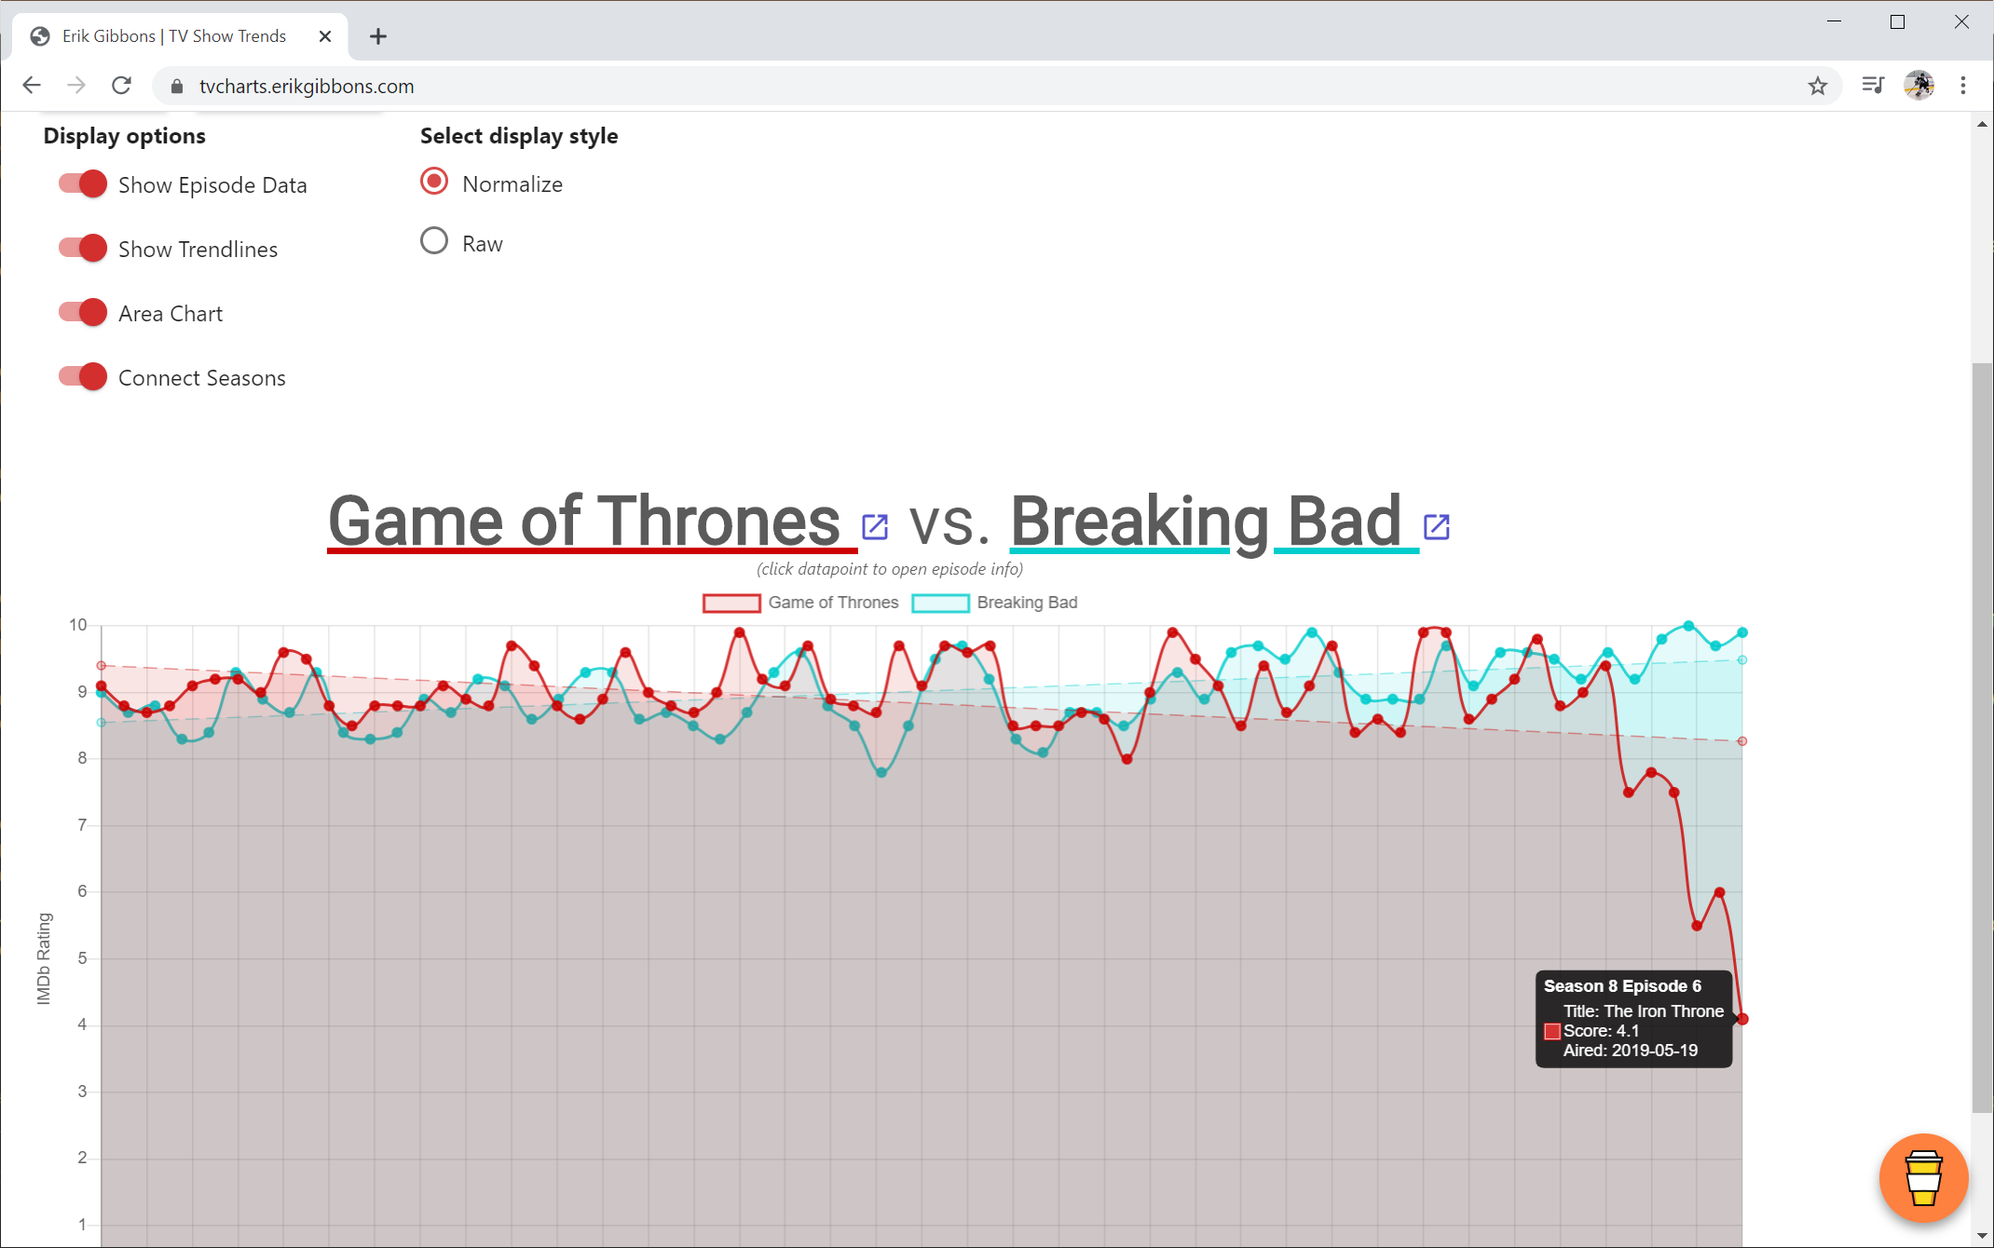
Task: Click the Game of Thrones legend entry
Action: tap(833, 603)
